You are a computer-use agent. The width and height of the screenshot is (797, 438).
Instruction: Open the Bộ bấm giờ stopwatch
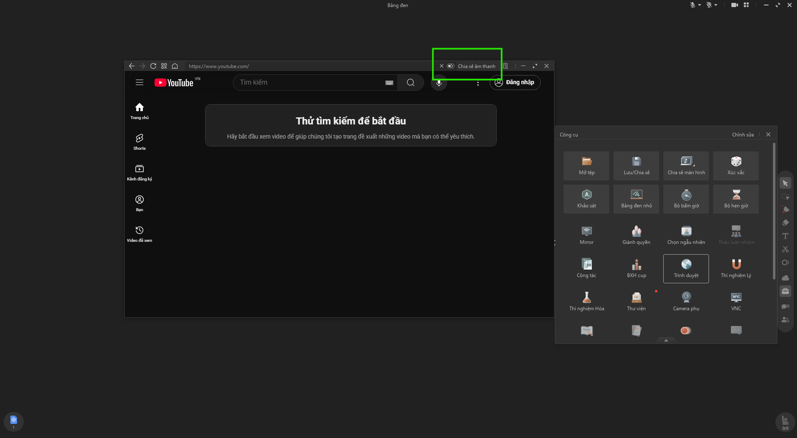click(x=686, y=199)
